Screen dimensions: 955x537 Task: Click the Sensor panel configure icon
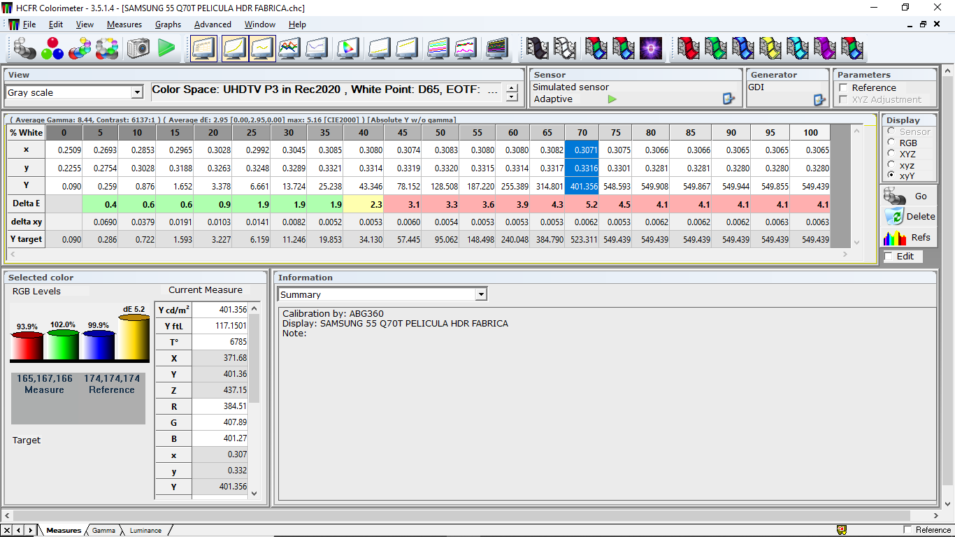(729, 99)
